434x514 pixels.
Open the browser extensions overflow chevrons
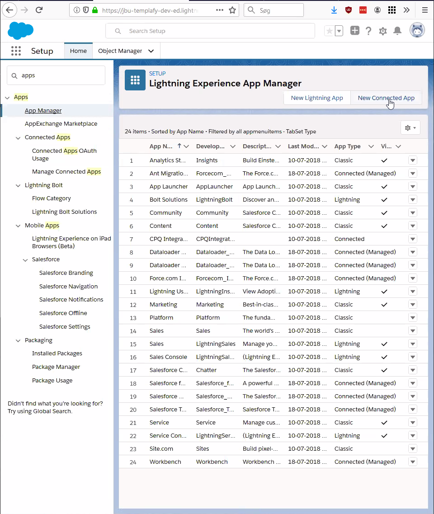point(406,10)
